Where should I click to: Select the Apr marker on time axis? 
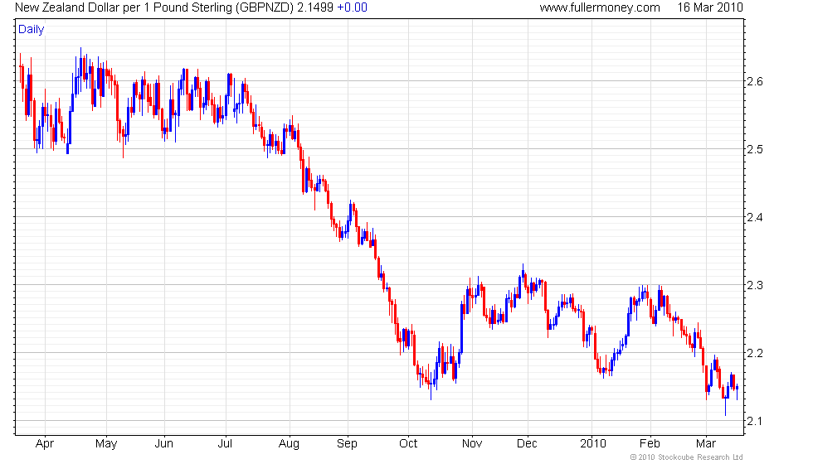[x=44, y=442]
